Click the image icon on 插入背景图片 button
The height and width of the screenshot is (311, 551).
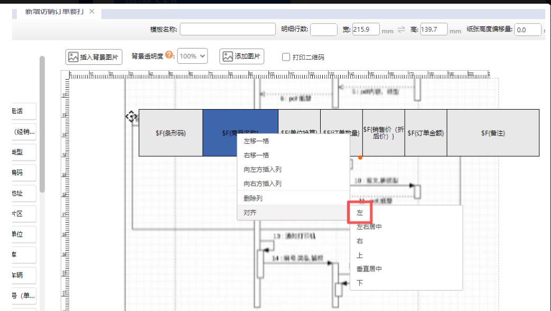coord(73,57)
